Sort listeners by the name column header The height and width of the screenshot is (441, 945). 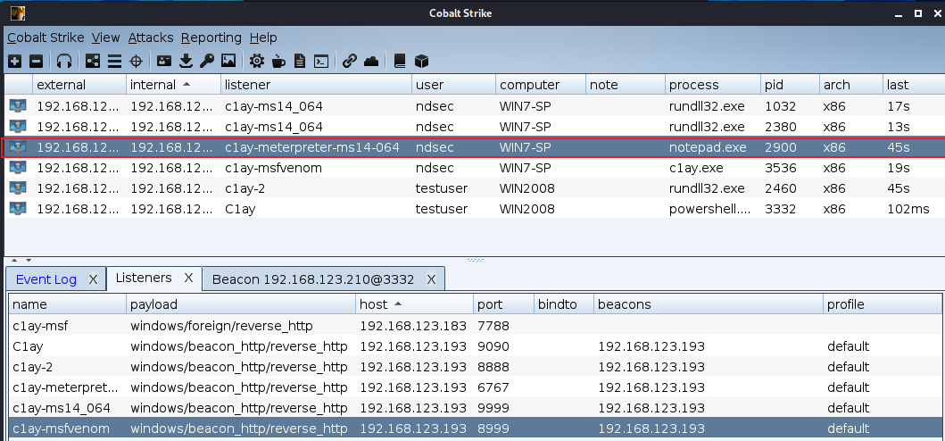(x=68, y=304)
